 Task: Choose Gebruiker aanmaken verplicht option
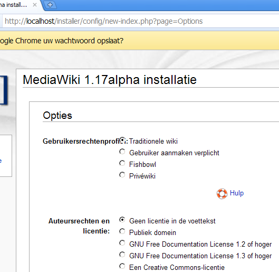tap(122, 152)
